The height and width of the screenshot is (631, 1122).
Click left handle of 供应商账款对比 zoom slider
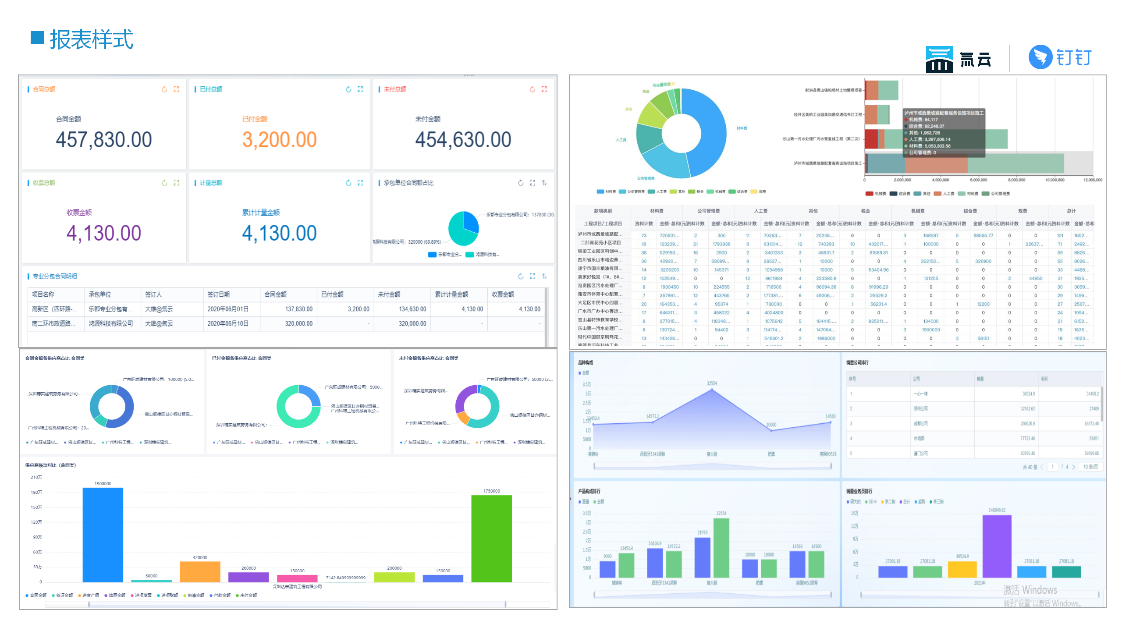pyautogui.click(x=89, y=605)
